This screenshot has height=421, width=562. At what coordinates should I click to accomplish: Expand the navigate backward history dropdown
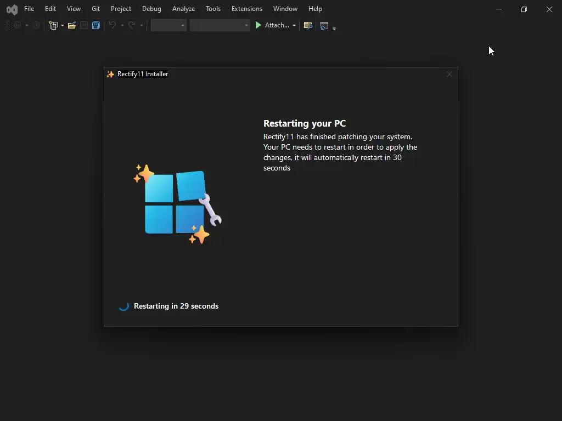[x=26, y=25]
